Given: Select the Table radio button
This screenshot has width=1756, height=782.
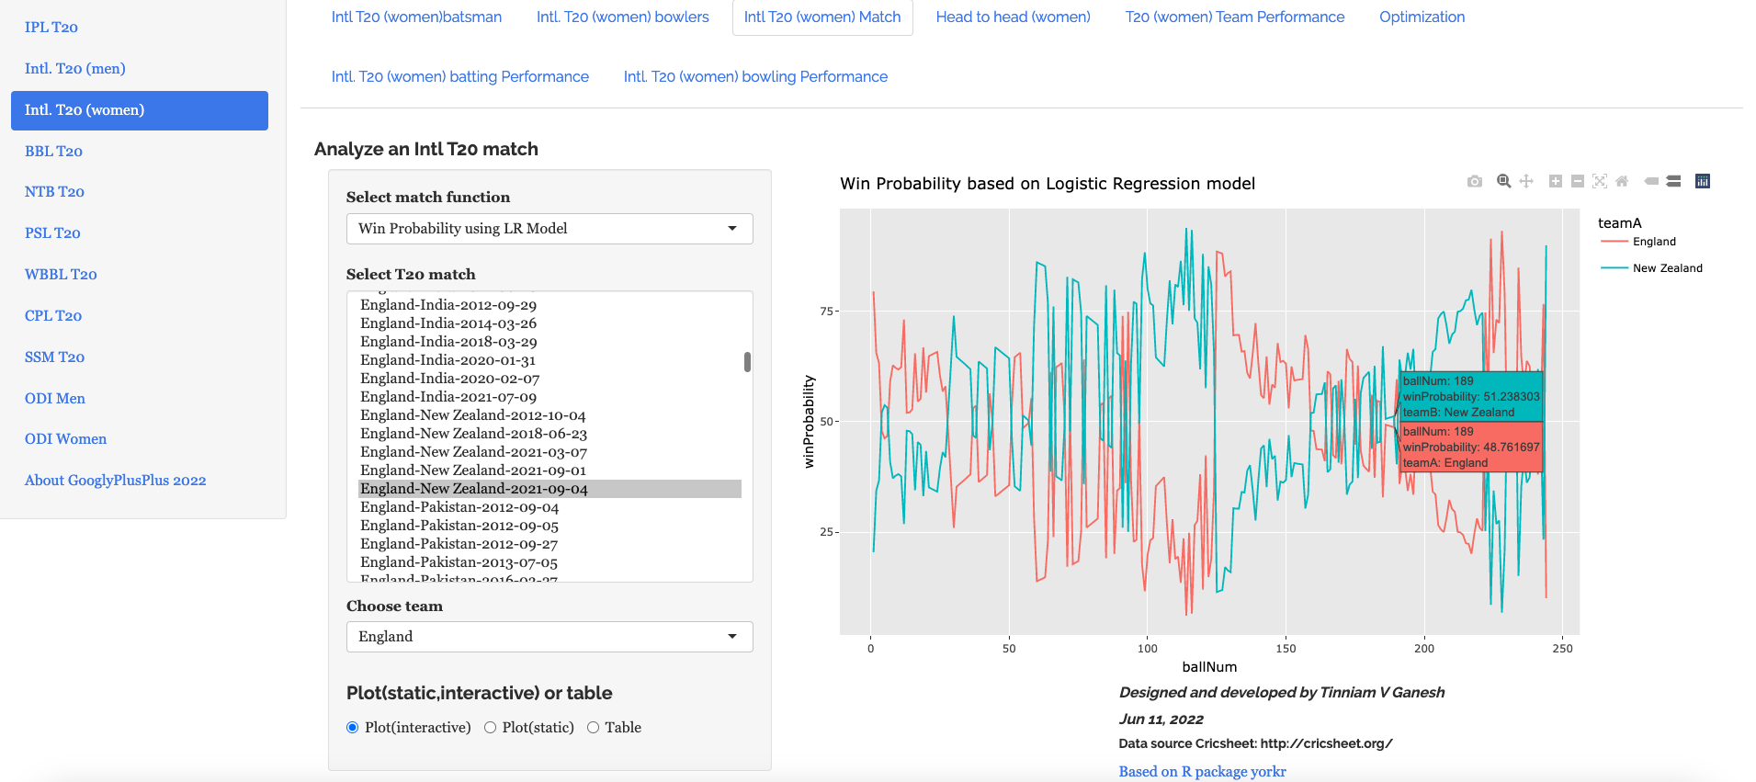Looking at the screenshot, I should point(594,728).
